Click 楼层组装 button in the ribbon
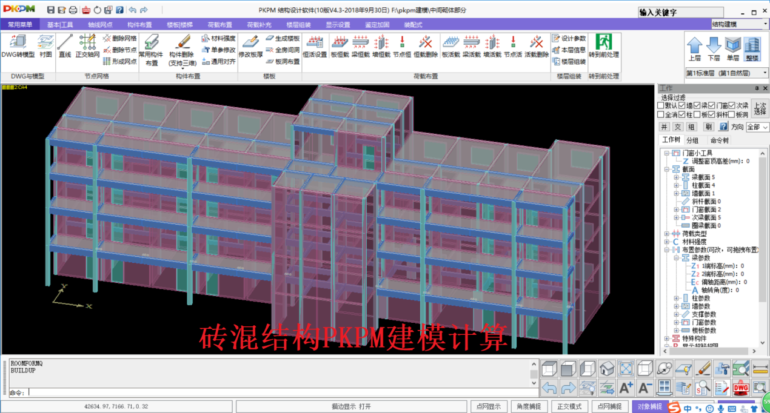This screenshot has height=413, width=770. (x=569, y=61)
